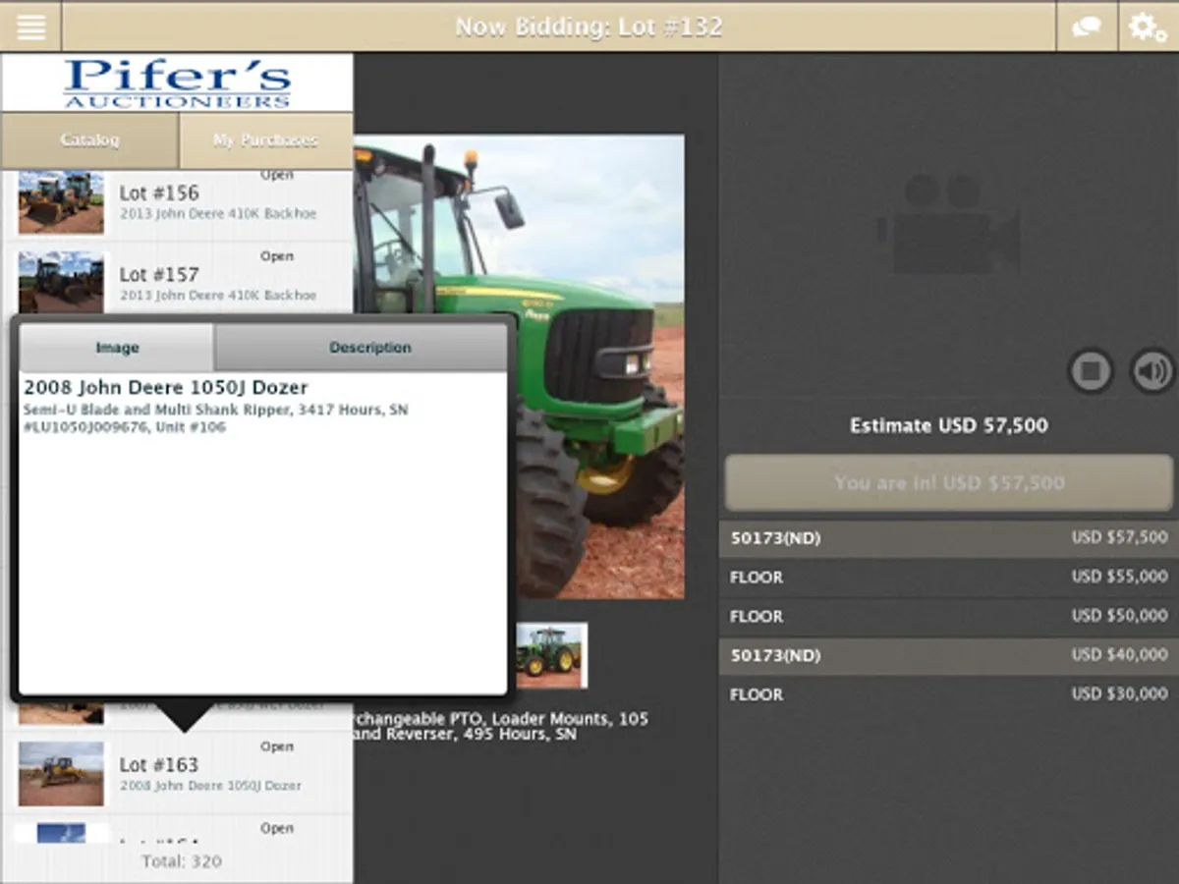
Task: Click the Semi-U Blade description text
Action: 215,418
